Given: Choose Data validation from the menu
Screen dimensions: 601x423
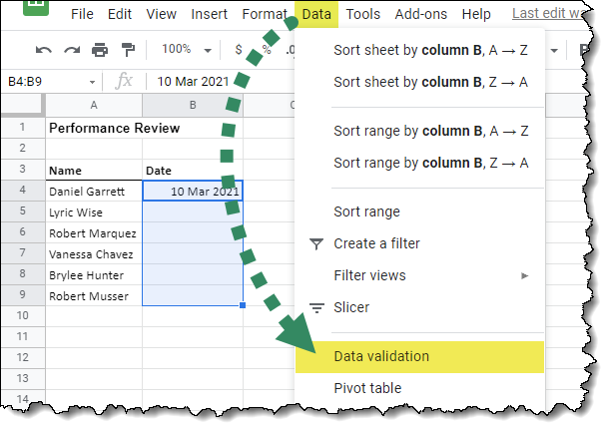Looking at the screenshot, I should [x=381, y=356].
